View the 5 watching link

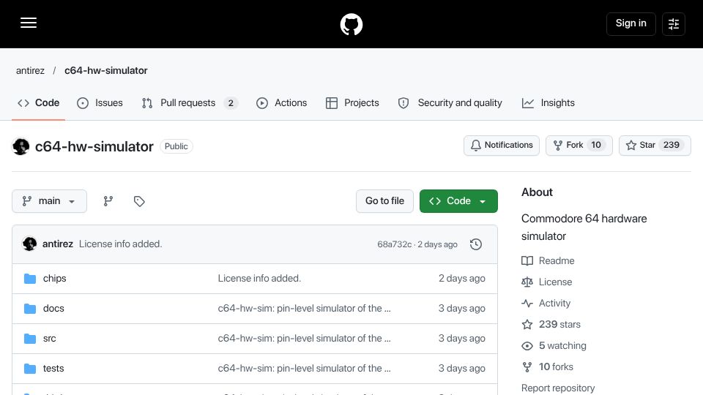click(x=554, y=346)
